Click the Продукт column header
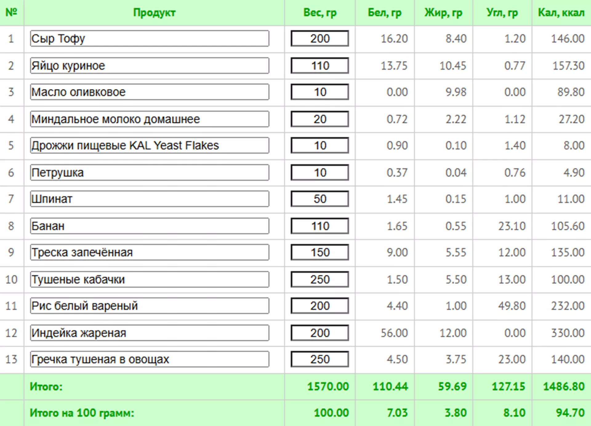The height and width of the screenshot is (426, 591). tap(154, 13)
